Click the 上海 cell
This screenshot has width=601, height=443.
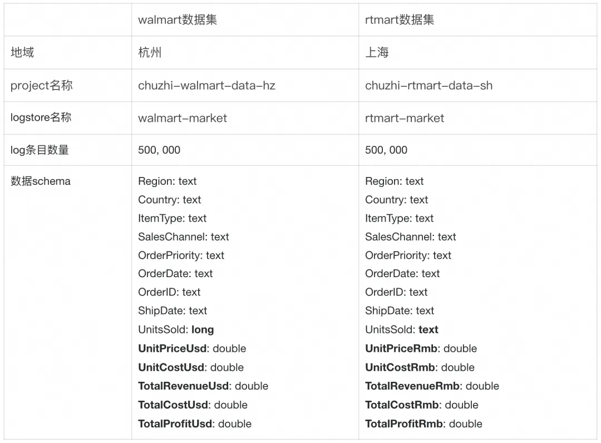377,52
